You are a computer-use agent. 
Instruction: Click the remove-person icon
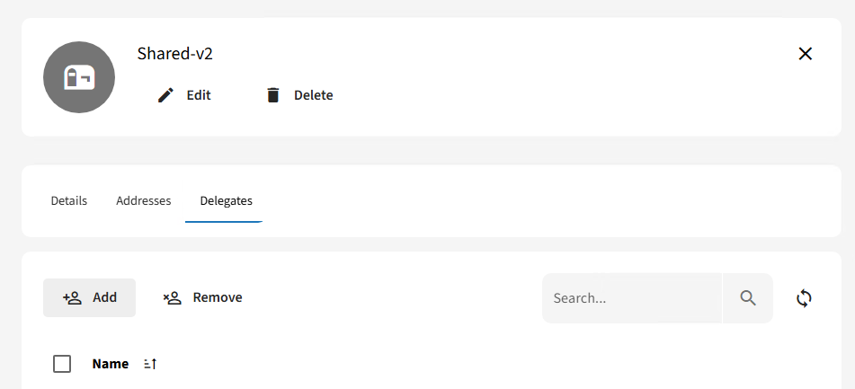[173, 297]
